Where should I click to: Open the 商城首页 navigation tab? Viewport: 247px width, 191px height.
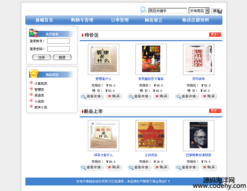44,20
